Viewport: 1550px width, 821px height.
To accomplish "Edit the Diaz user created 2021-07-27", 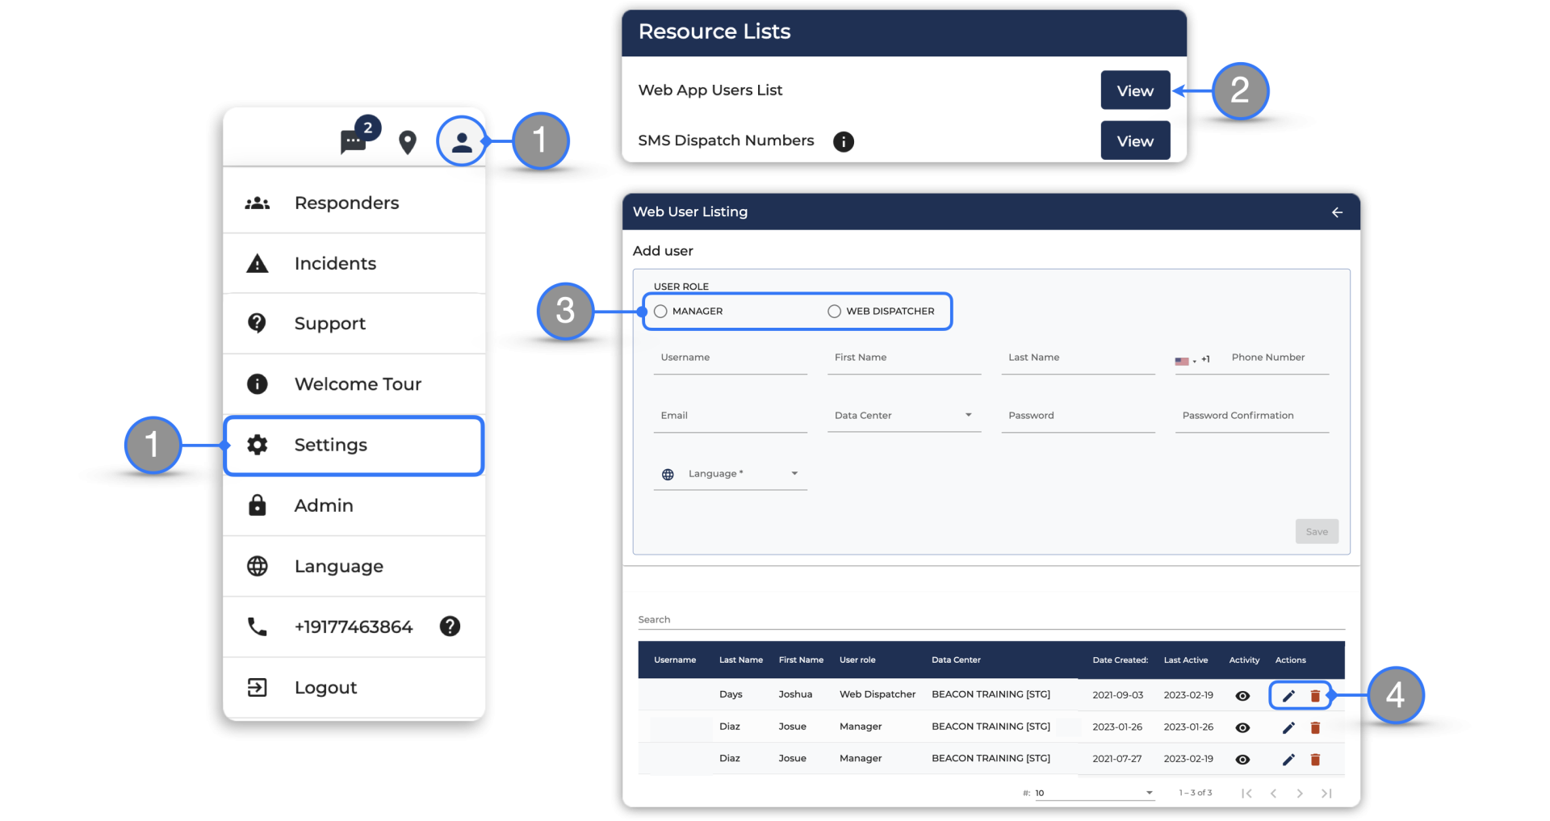I will [1288, 760].
